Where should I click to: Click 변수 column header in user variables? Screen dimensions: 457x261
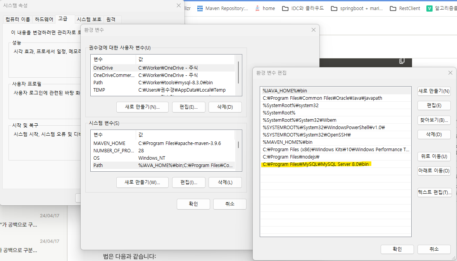pyautogui.click(x=113, y=59)
